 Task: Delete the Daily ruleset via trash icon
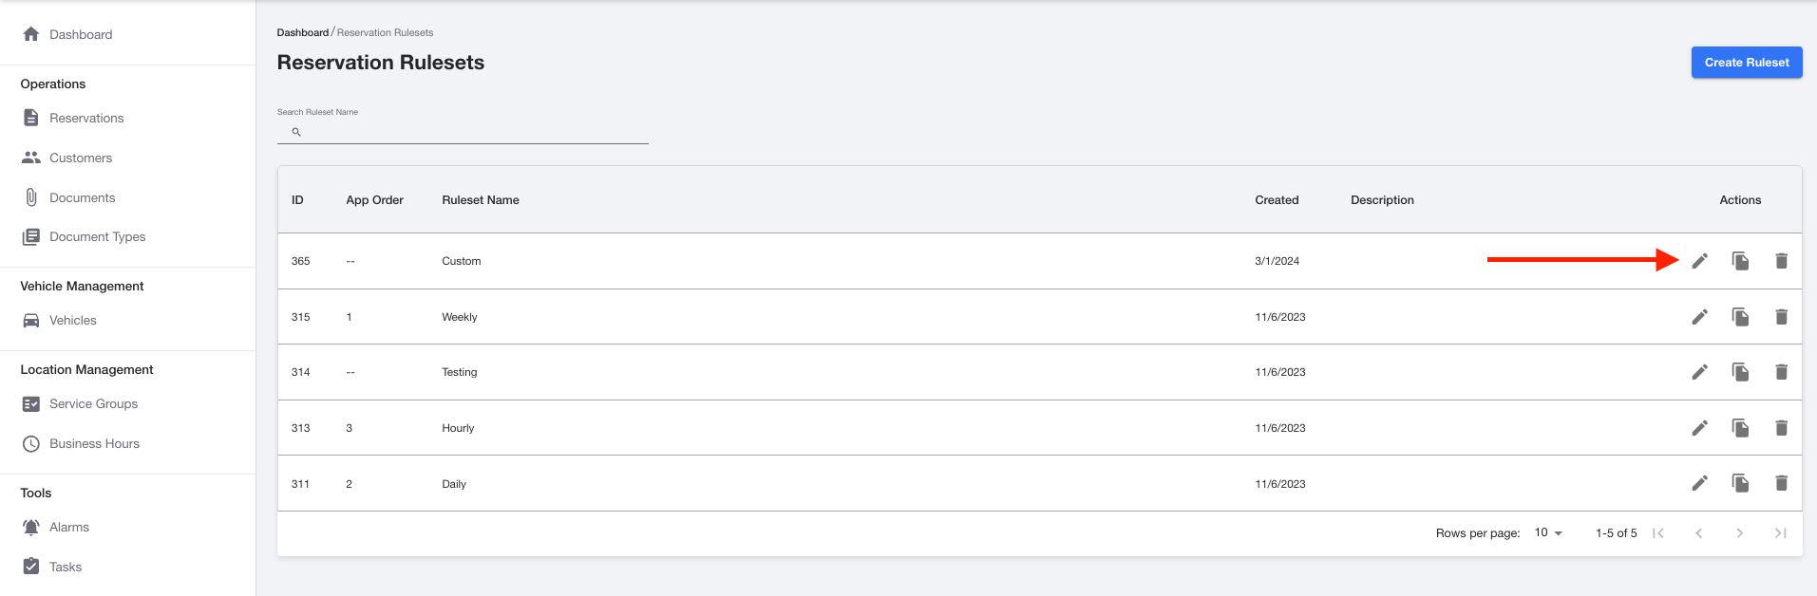tap(1781, 483)
